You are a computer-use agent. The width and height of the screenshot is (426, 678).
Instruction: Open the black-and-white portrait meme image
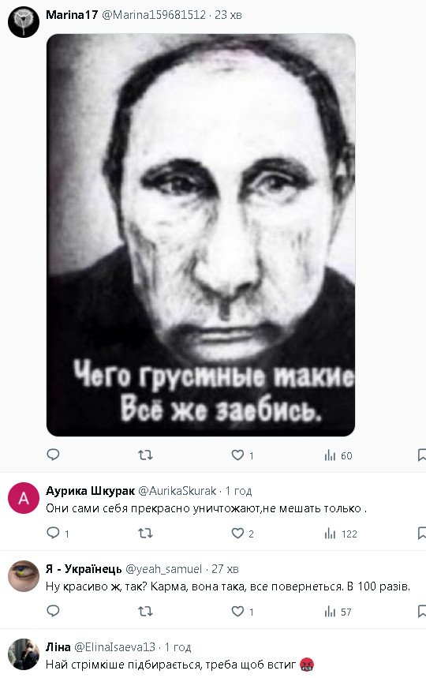pyautogui.click(x=201, y=234)
